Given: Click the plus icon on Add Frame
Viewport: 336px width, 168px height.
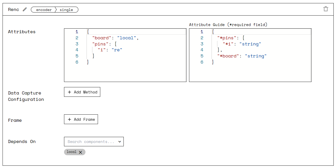Looking at the screenshot, I should pyautogui.click(x=69, y=119).
